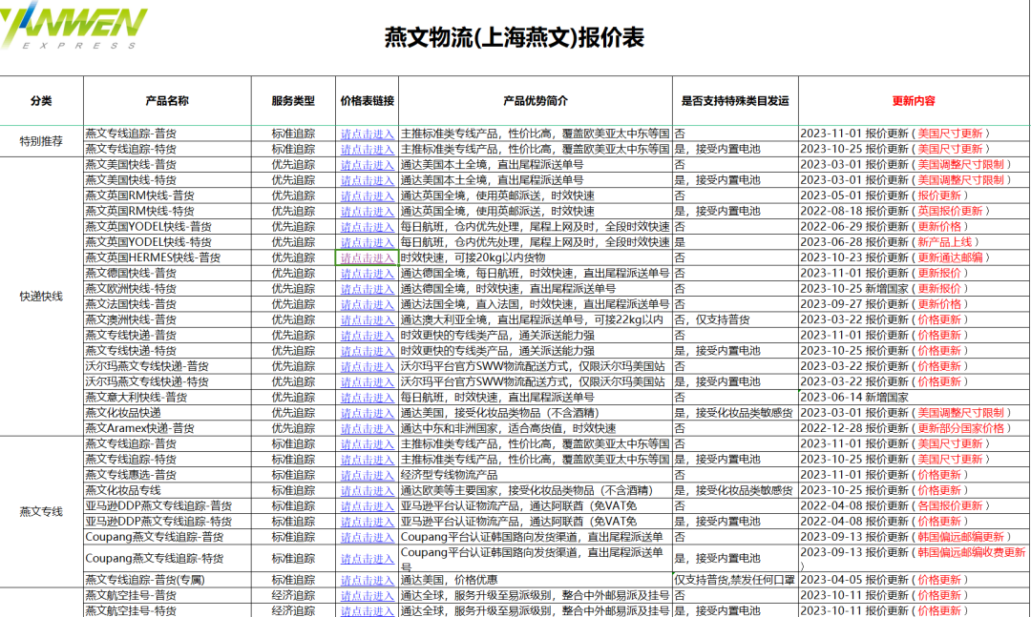Follow the 请点击进入 link for 燕文英国RM快线-特货
The image size is (1031, 617).
tap(367, 212)
